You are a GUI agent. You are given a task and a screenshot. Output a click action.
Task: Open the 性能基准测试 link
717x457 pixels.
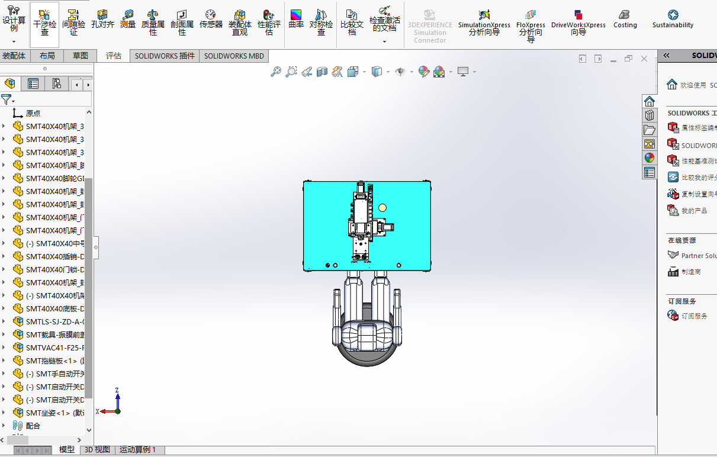[x=692, y=160]
